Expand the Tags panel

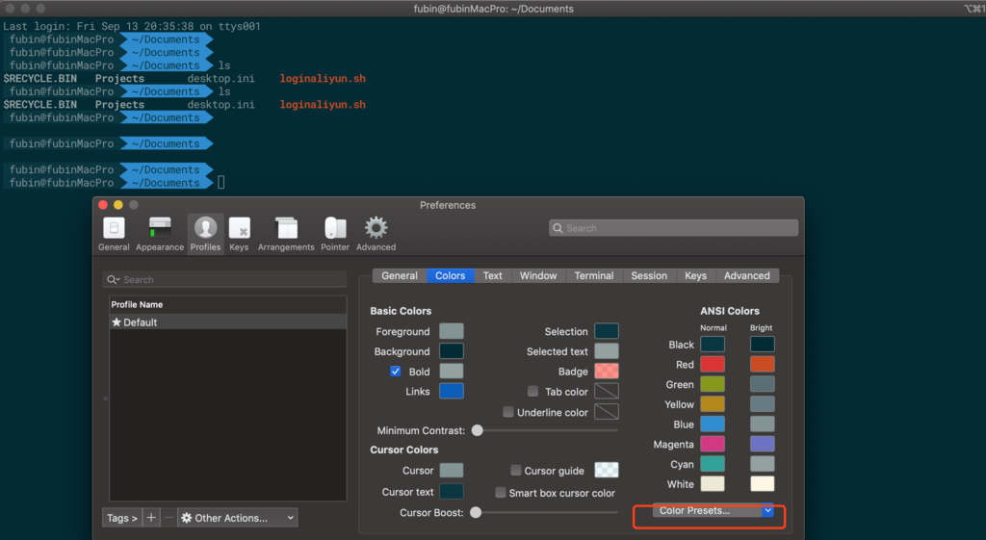click(121, 518)
